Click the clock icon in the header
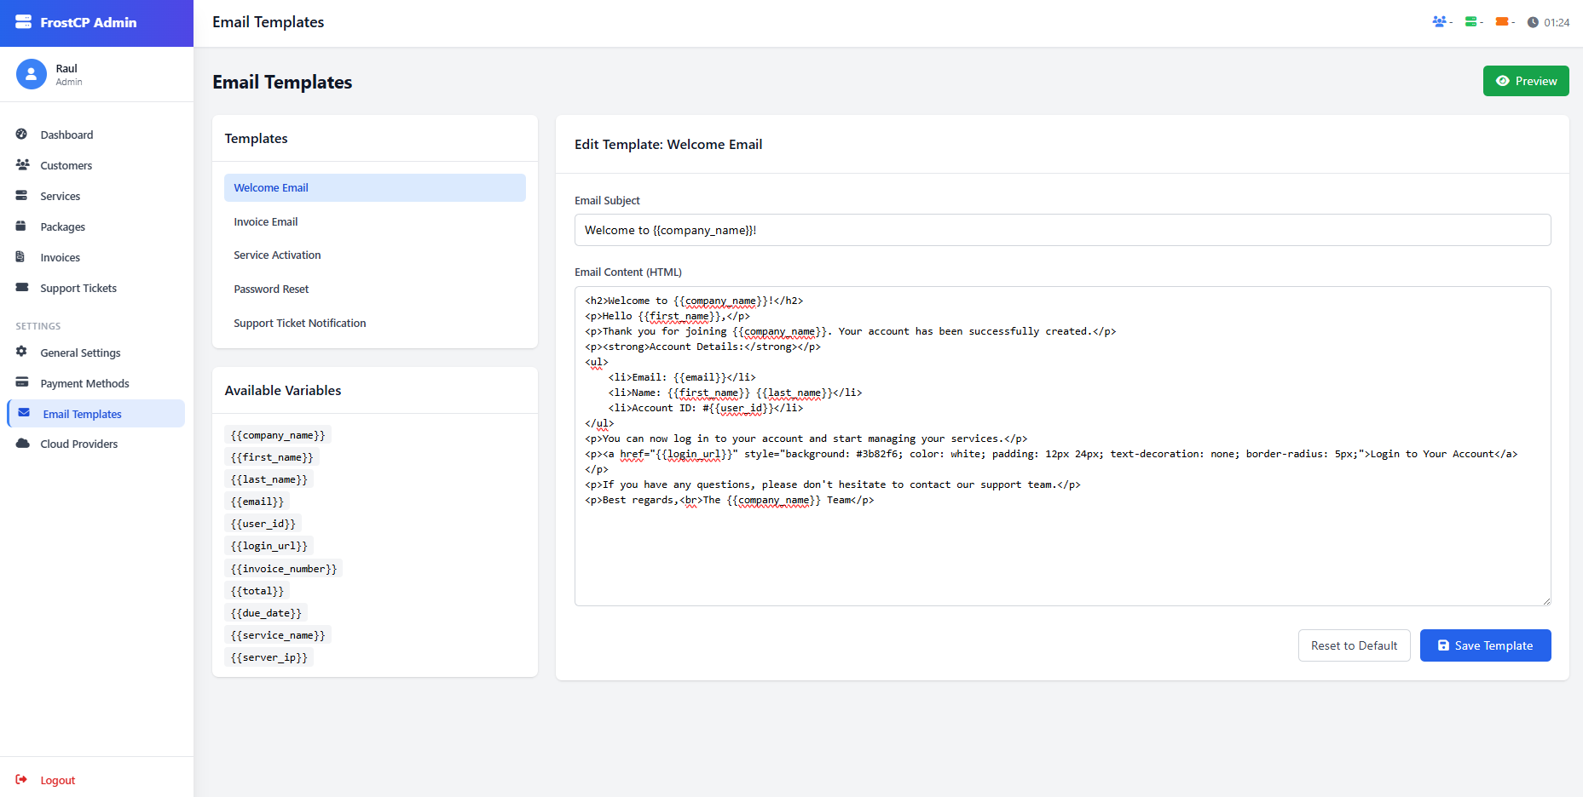 tap(1533, 23)
